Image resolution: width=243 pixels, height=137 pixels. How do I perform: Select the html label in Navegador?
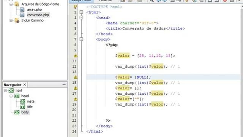19,91
